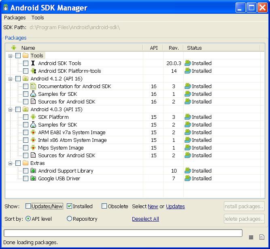Click the Mips System Image icon
This screenshot has width=270, height=249.
pyautogui.click(x=33, y=148)
